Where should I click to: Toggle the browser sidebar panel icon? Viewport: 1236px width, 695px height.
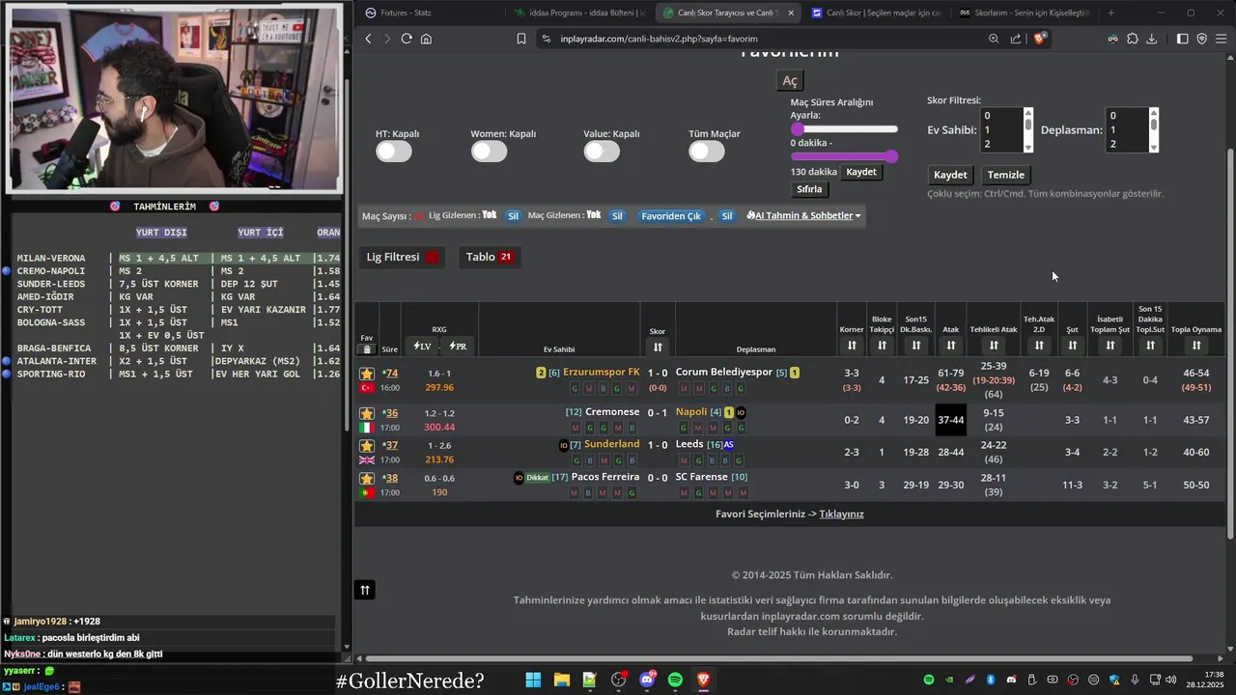[x=1182, y=39]
